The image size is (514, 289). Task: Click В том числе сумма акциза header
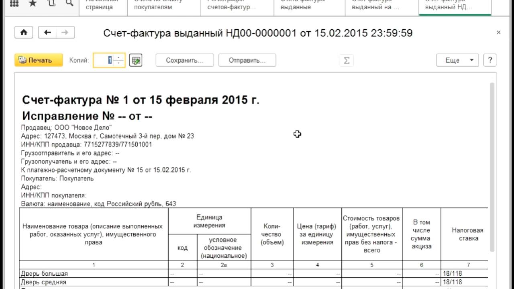tap(422, 234)
